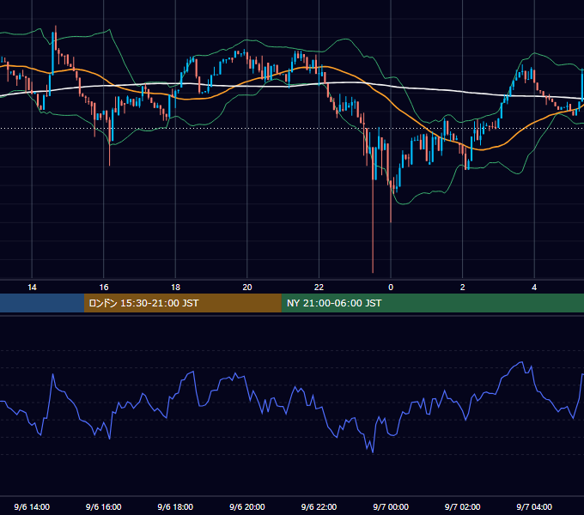The height and width of the screenshot is (515, 584).
Task: Click the 9/6 14:00 time label
Action: pyautogui.click(x=32, y=506)
